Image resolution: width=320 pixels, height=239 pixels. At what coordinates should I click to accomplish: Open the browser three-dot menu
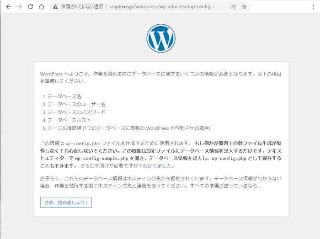314,7
